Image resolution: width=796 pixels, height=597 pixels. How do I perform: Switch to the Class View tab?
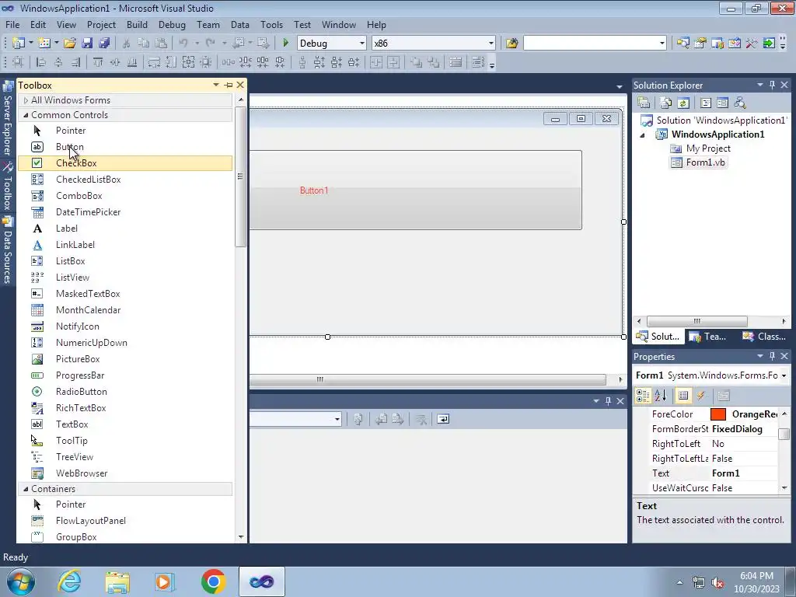765,337
